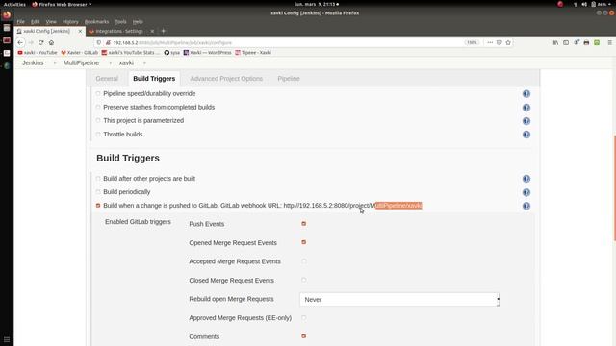This screenshot has height=346, width=616.
Task: Open a new browser tab
Action: point(163,31)
